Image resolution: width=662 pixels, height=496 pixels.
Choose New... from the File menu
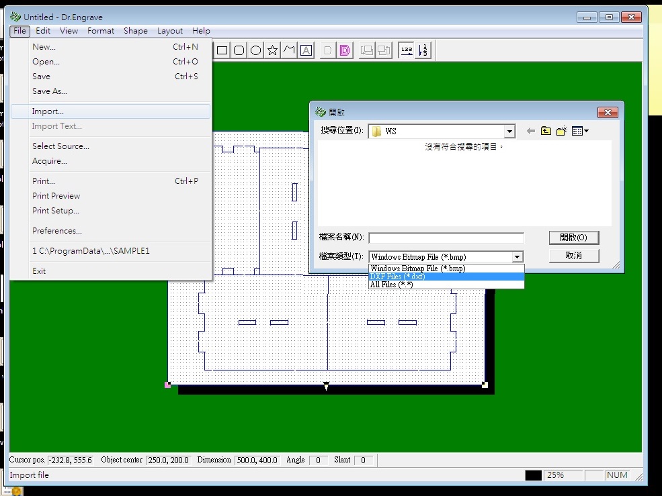(111, 47)
